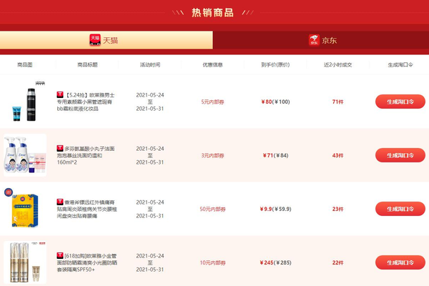
Task: Click the 3元内部券 coupon text
Action: coord(212,155)
